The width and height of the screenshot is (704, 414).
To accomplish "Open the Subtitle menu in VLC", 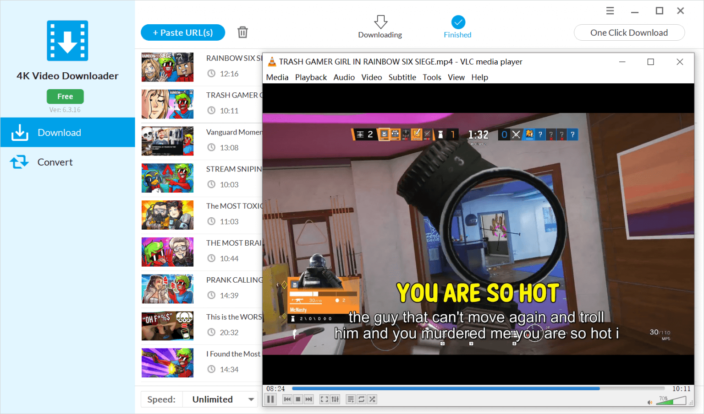I will (x=402, y=77).
